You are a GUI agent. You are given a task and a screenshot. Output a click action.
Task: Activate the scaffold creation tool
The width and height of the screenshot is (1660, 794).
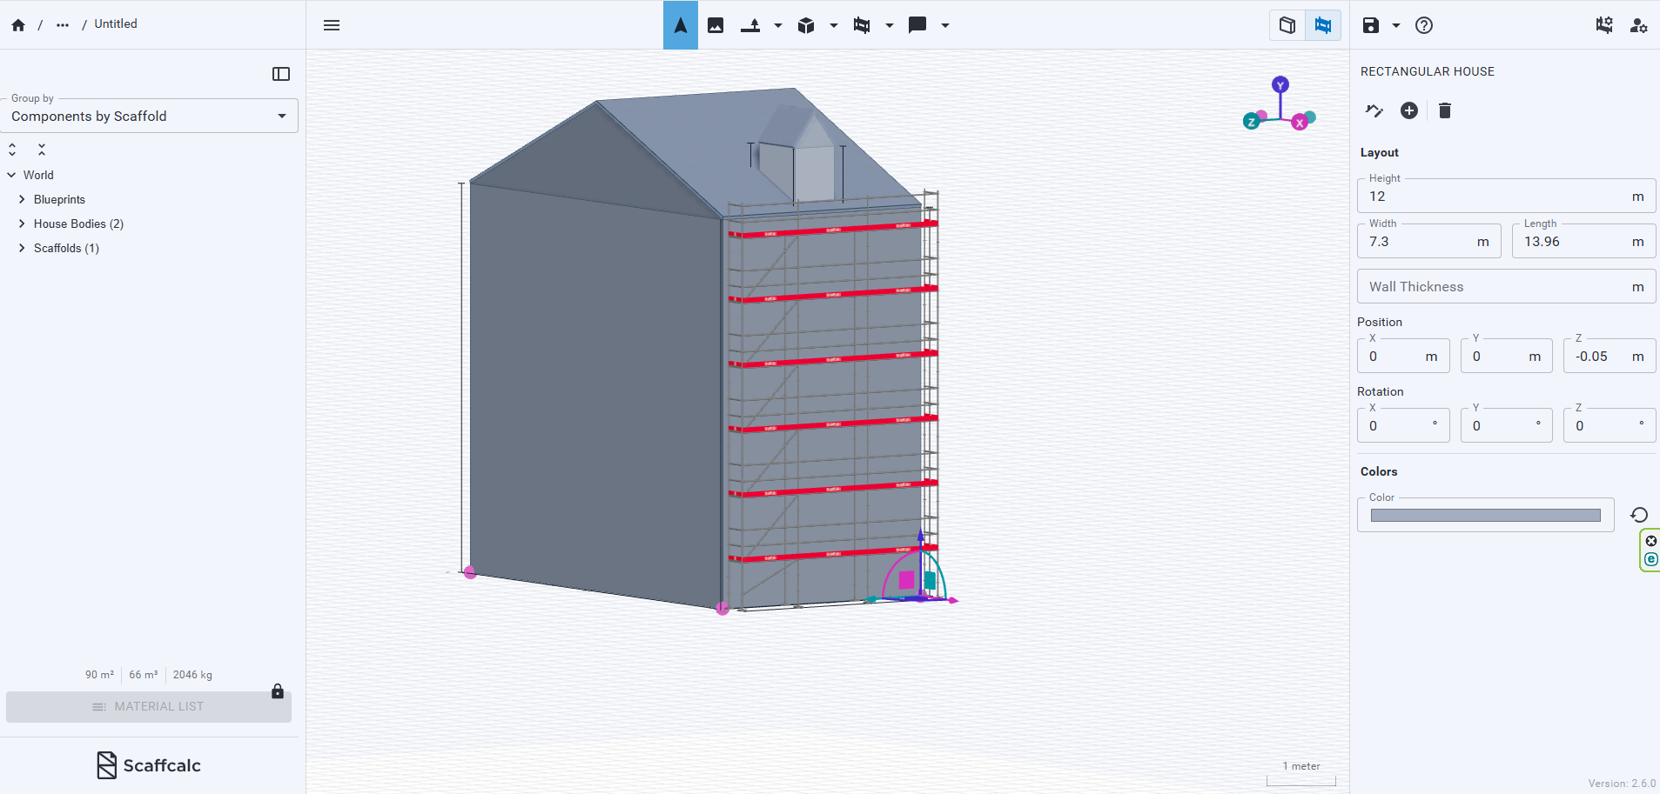863,25
